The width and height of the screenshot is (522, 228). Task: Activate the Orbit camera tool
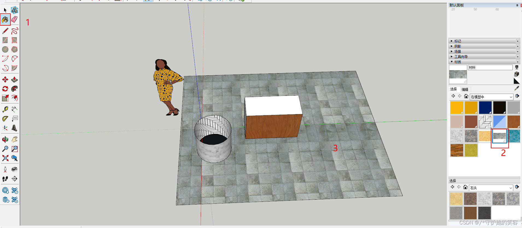pyautogui.click(x=5, y=140)
